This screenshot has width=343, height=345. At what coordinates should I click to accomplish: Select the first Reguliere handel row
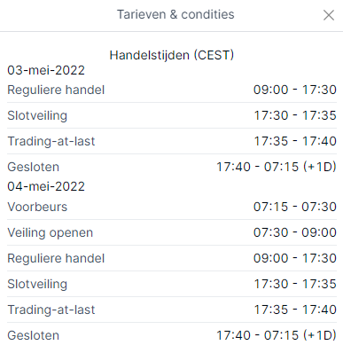(172, 90)
